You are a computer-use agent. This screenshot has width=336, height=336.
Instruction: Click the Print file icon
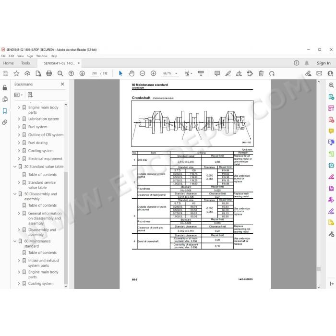pyautogui.click(x=49, y=73)
